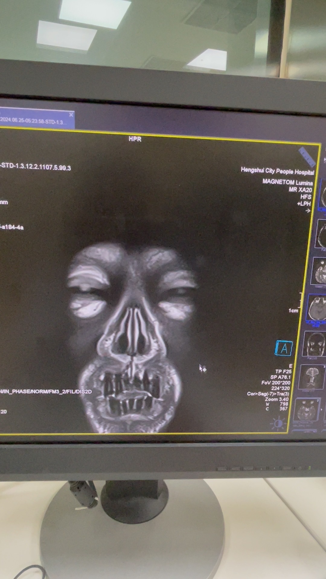Screen dimensions: 326x579
Task: Click the STD-1.3.12.2.1107.5.99.3 identifier text
Action: pyautogui.click(x=36, y=167)
